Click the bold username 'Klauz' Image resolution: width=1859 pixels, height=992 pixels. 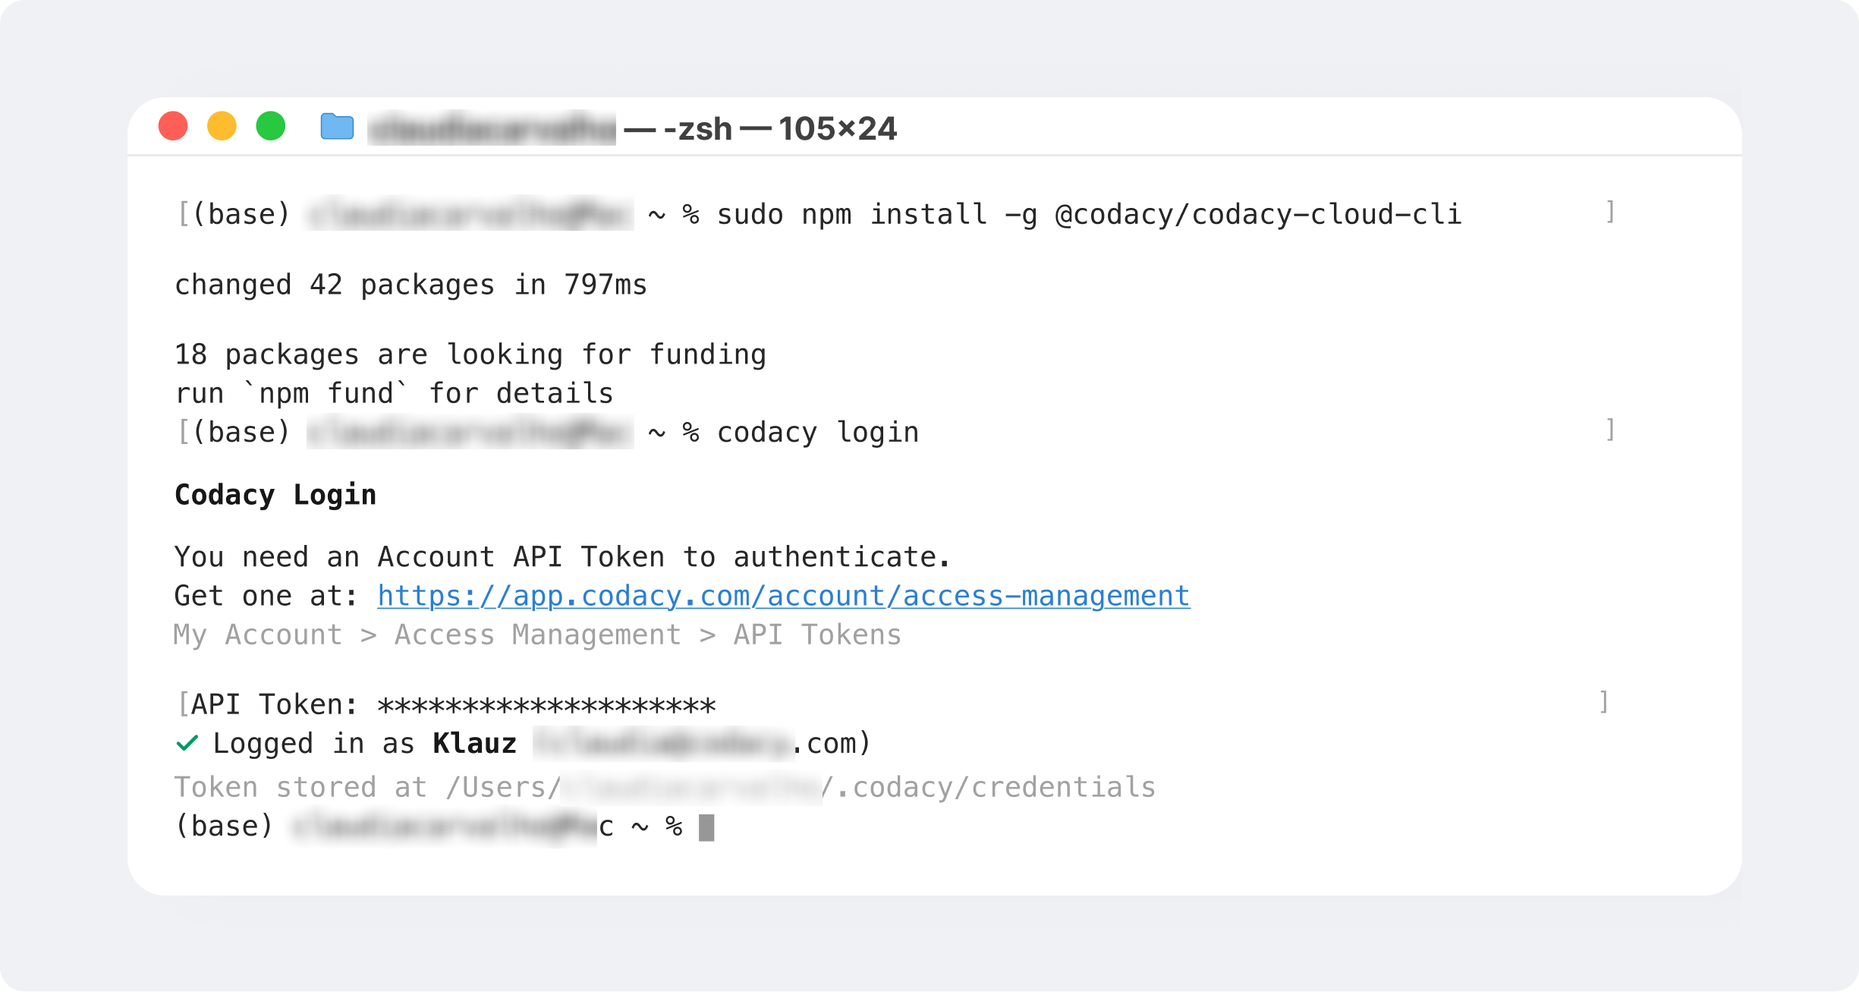(475, 744)
